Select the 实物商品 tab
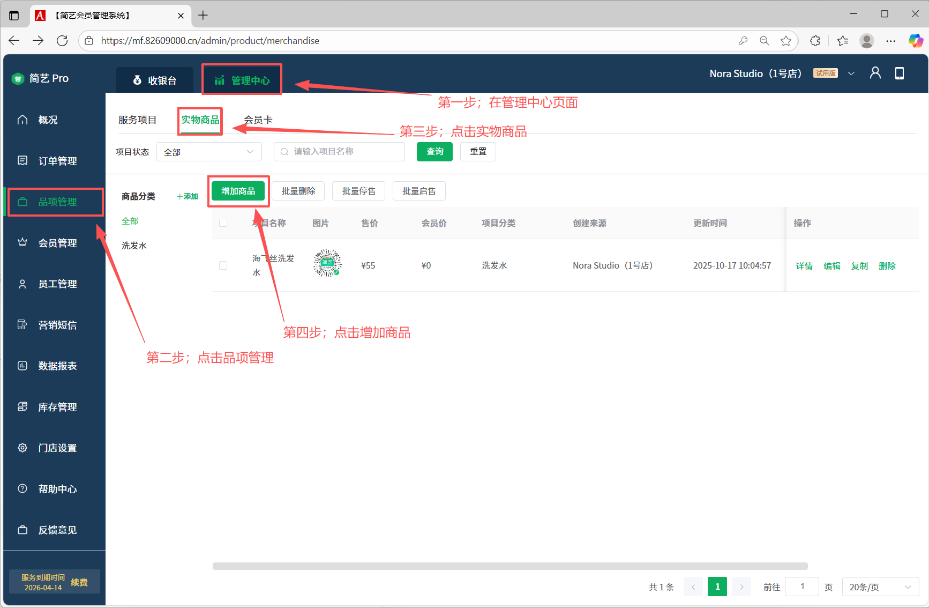The height and width of the screenshot is (608, 929). 200,120
